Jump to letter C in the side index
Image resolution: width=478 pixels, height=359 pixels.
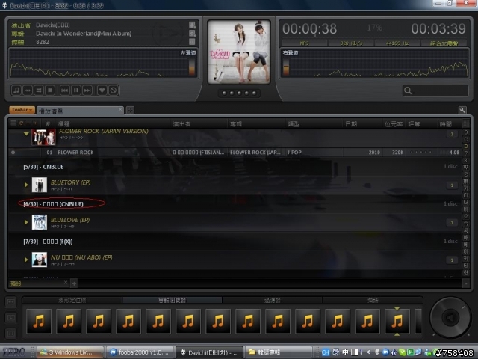466,139
